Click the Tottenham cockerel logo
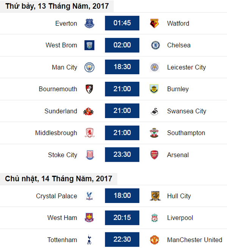 tap(89, 240)
